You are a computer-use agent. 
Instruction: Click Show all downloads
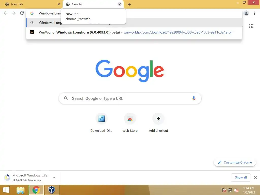click(241, 177)
